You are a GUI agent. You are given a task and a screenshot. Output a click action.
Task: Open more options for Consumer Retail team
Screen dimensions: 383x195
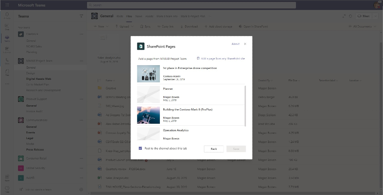click(x=81, y=158)
